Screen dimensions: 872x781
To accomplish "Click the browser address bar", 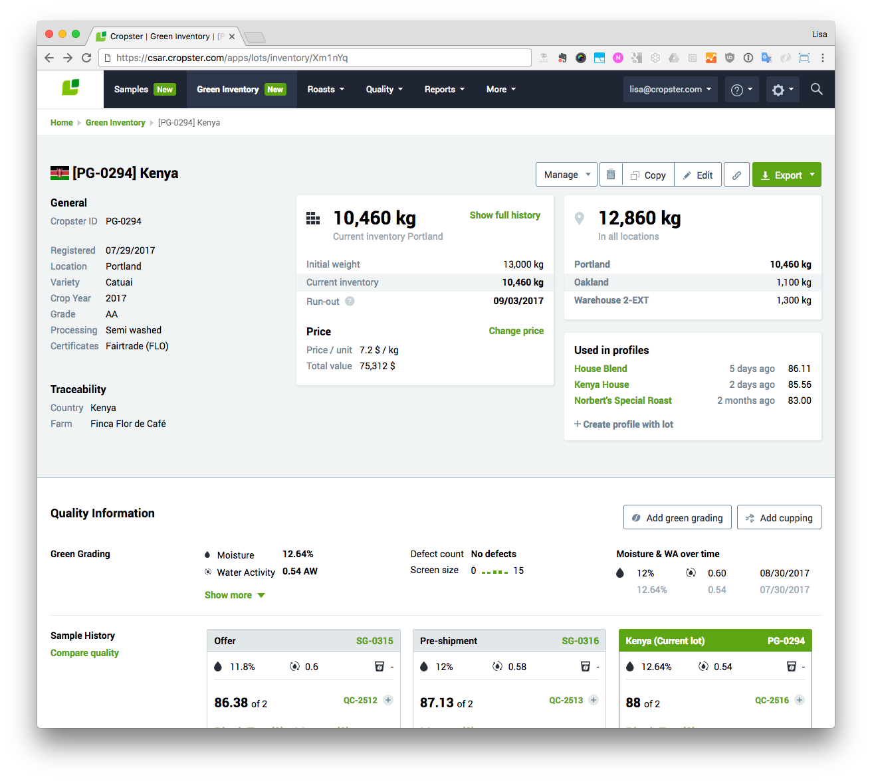I will pyautogui.click(x=315, y=58).
